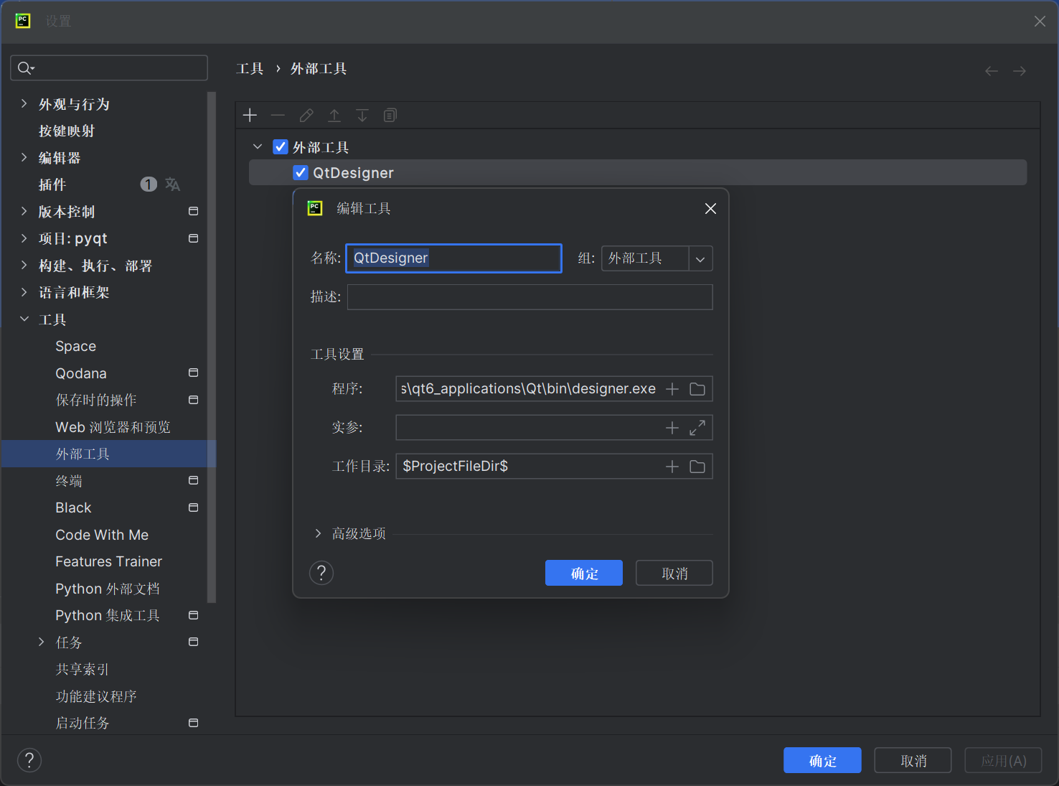
Task: Click the empty 描述 input field
Action: [530, 297]
